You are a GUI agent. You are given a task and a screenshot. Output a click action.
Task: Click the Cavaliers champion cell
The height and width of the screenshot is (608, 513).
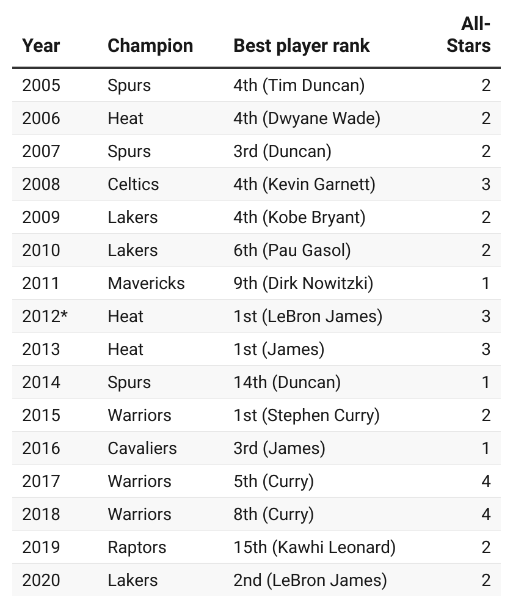tap(142, 448)
